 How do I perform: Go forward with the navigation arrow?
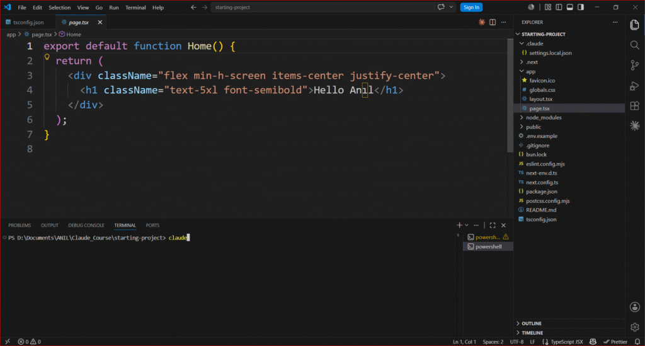(205, 7)
